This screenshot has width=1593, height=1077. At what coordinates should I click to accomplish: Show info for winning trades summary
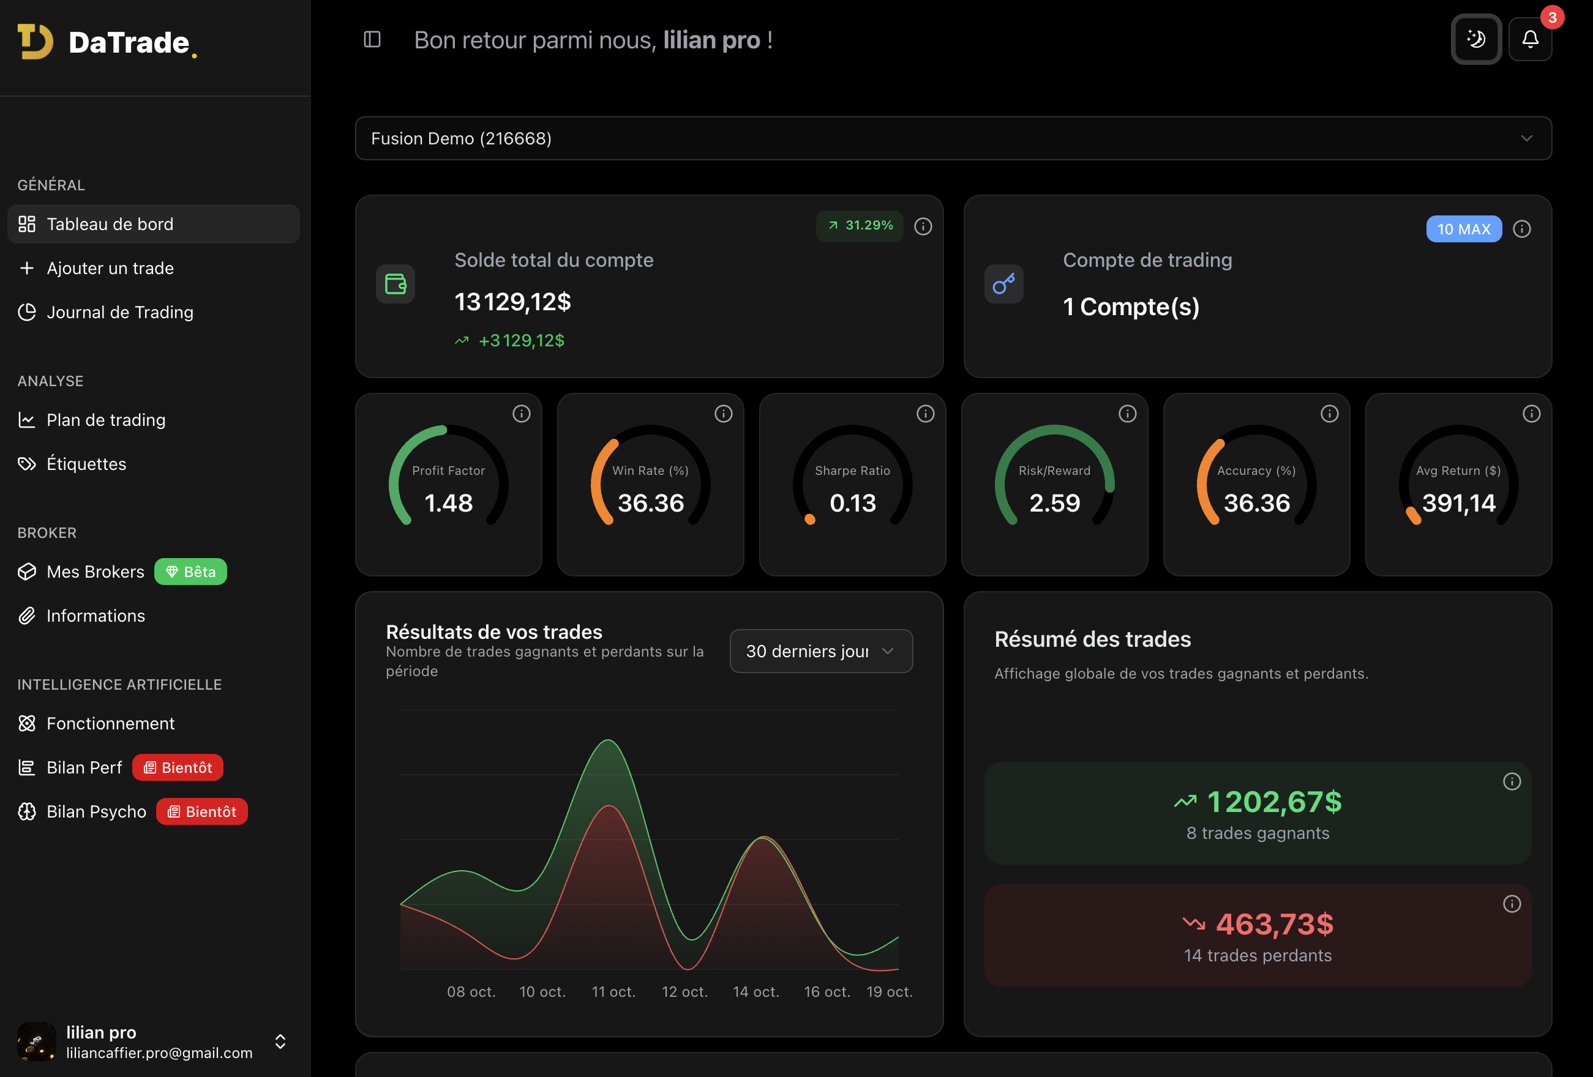point(1512,781)
